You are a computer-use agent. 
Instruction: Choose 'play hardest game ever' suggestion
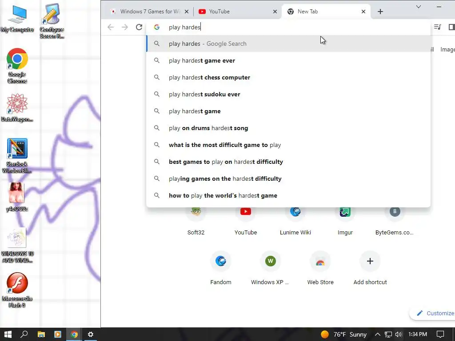coord(288,60)
